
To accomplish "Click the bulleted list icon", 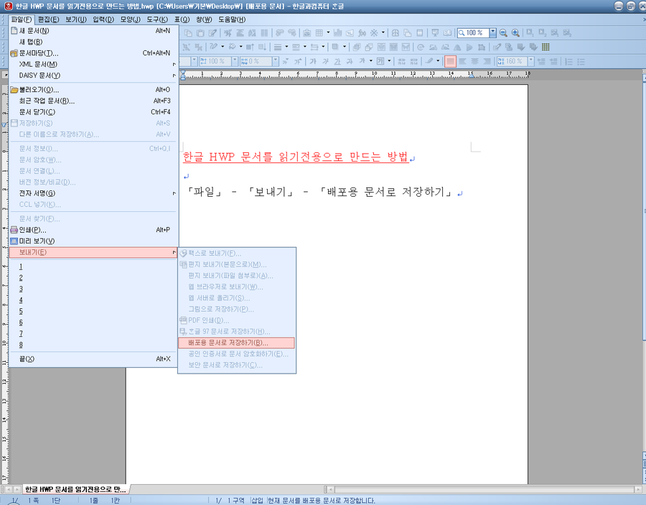I will (581, 62).
